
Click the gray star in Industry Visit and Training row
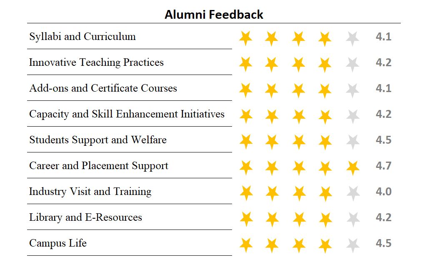click(x=353, y=193)
